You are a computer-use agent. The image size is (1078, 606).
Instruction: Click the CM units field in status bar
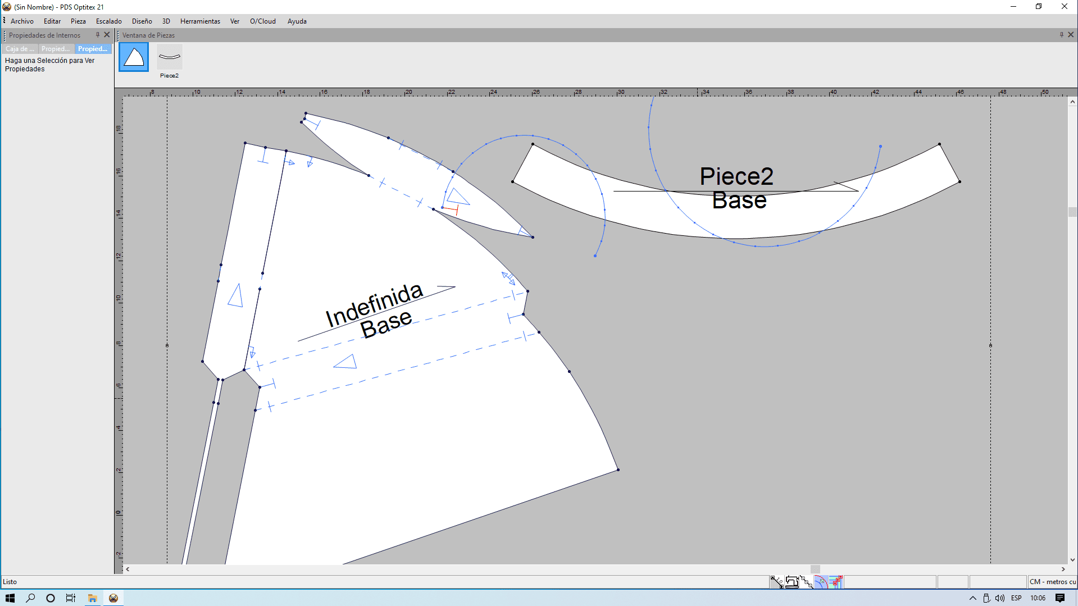(1052, 582)
